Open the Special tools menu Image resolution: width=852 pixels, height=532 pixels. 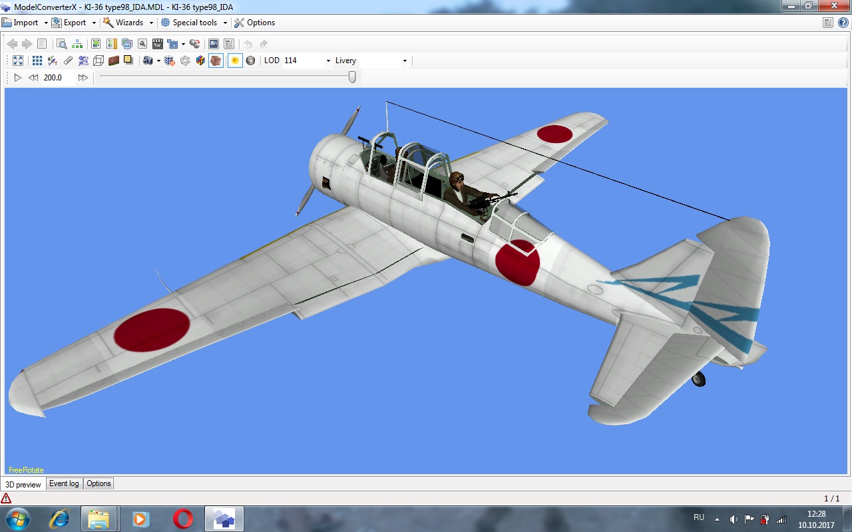(194, 23)
